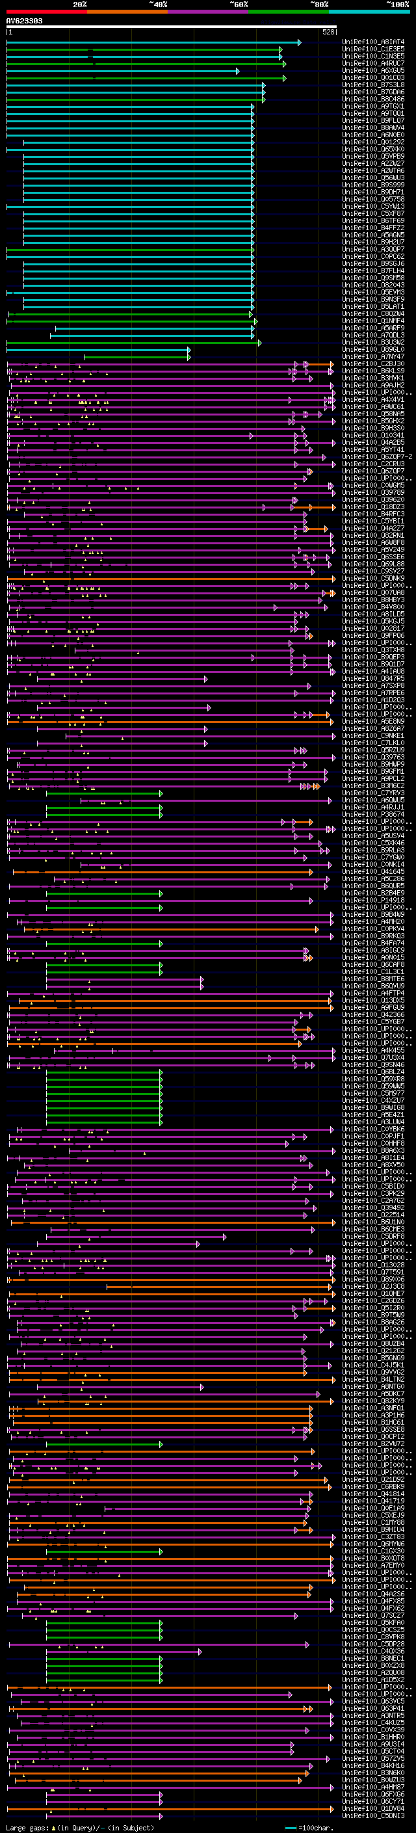This screenshot has width=416, height=1833.
Task: Select hit UniRef100_Q82RN1
Action: coord(372,535)
